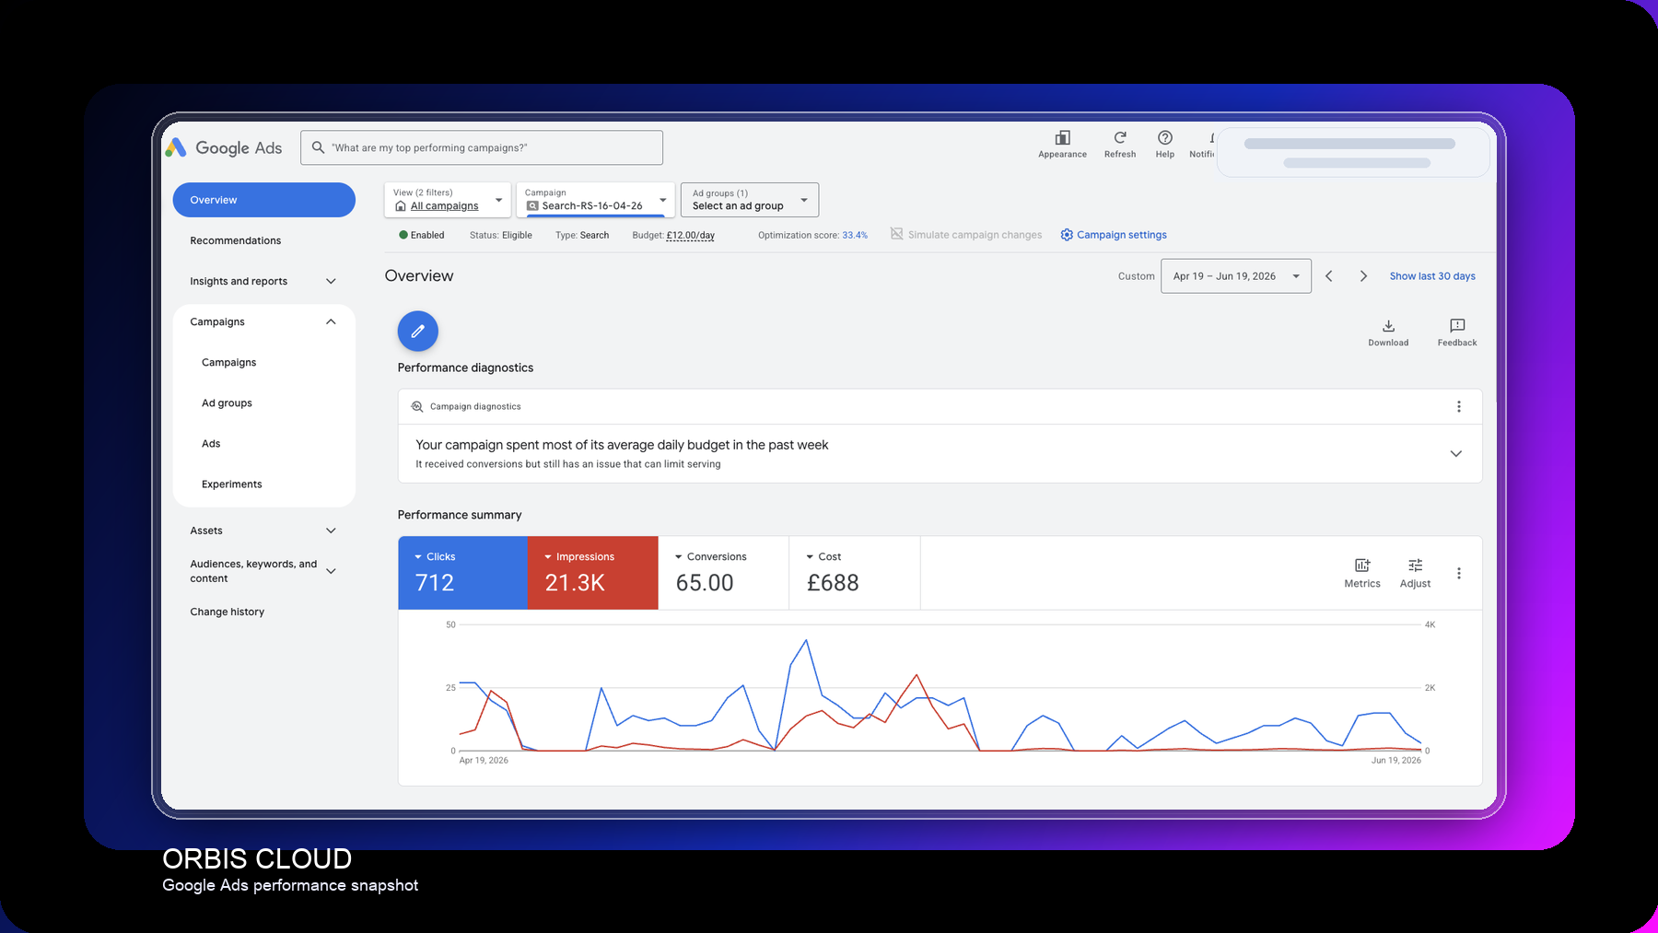Click the search magnifier icon

318,147
